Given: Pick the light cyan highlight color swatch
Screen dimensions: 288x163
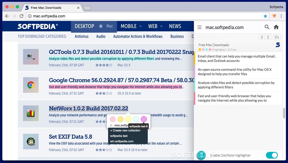Looking at the screenshot, I should (136, 119).
